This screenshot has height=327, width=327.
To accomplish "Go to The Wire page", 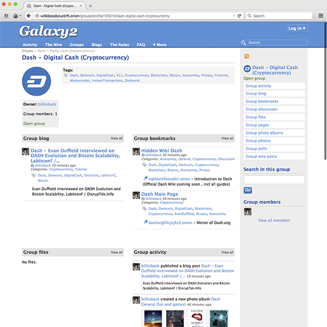I will click(x=53, y=45).
